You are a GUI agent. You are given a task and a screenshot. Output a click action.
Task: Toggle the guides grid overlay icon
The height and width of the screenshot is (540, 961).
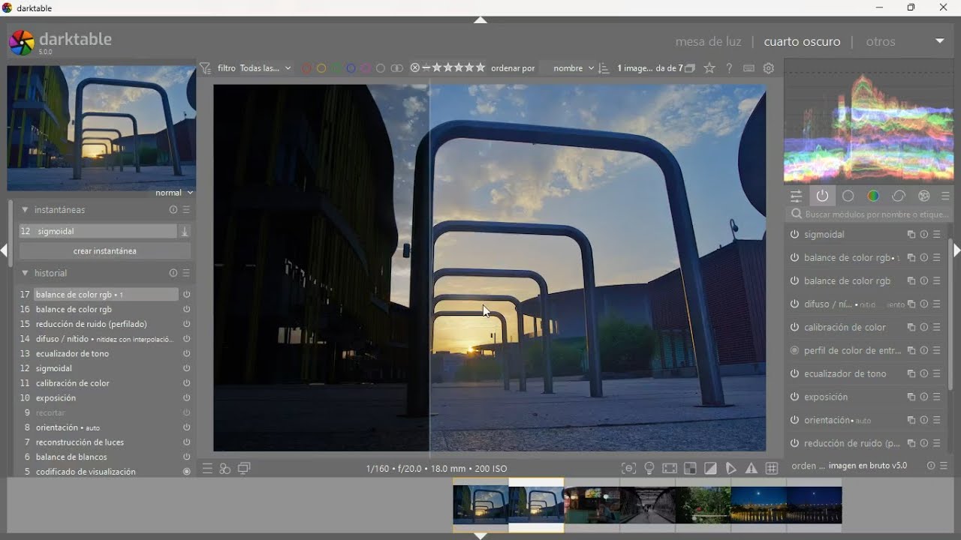pos(772,469)
